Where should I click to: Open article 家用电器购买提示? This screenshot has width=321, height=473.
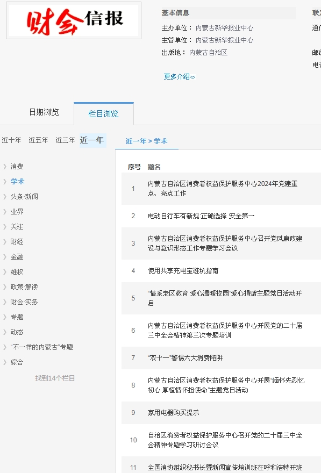click(x=173, y=413)
